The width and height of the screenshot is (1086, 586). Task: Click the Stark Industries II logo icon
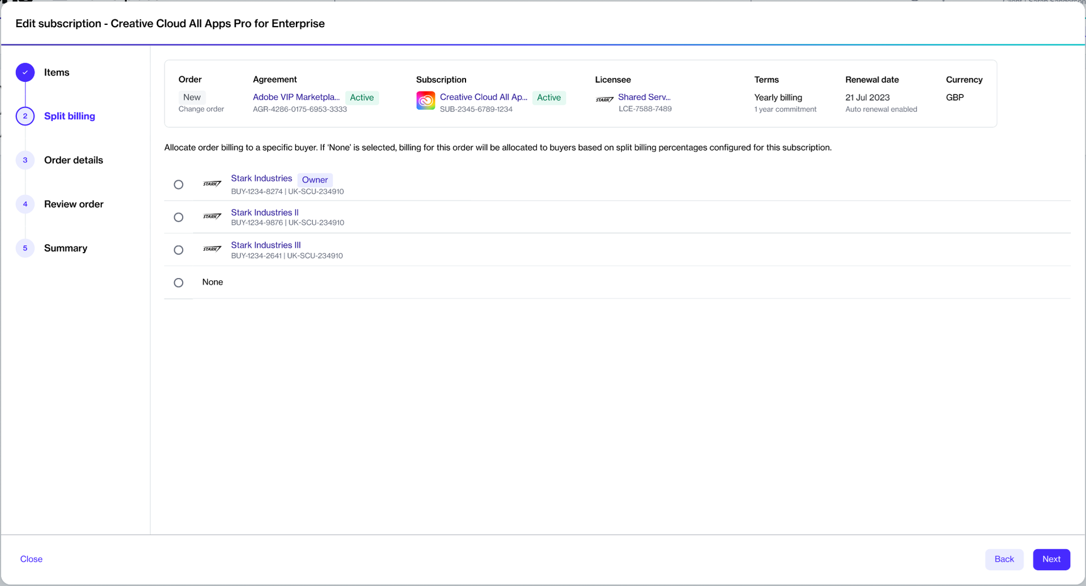pos(212,216)
